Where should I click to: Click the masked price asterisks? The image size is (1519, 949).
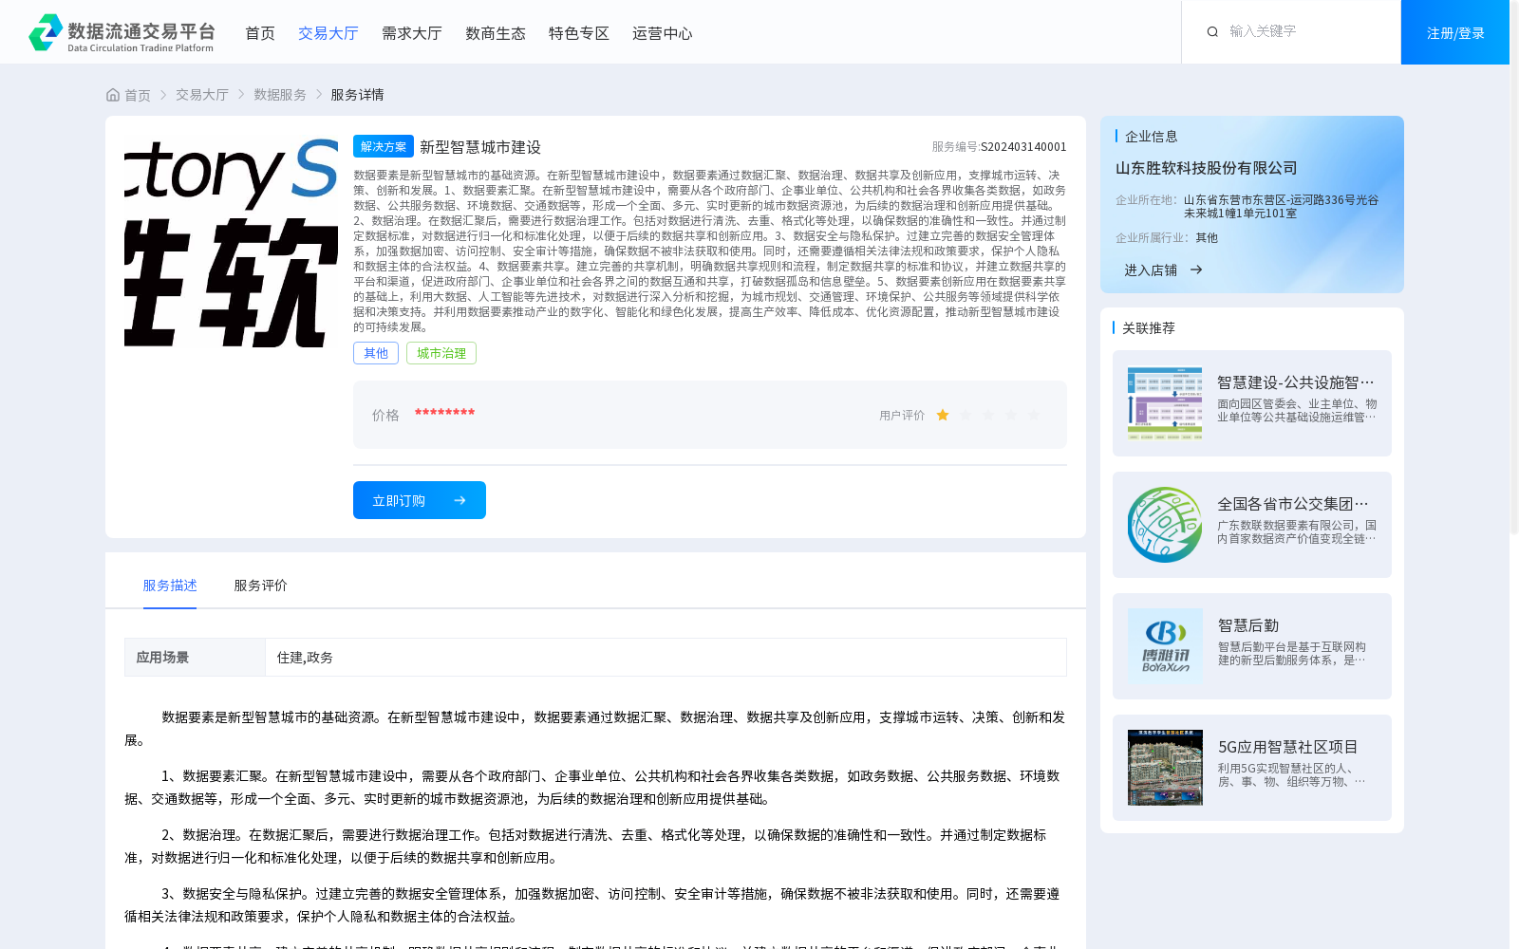pyautogui.click(x=444, y=413)
